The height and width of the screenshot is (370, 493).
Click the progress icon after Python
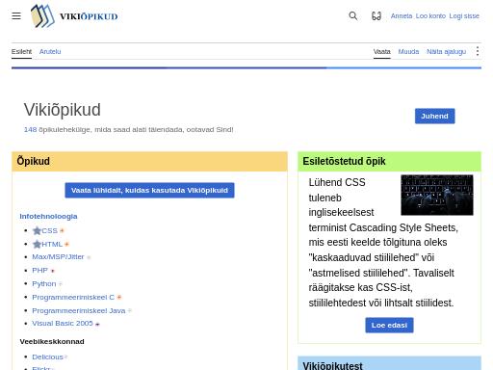61,284
